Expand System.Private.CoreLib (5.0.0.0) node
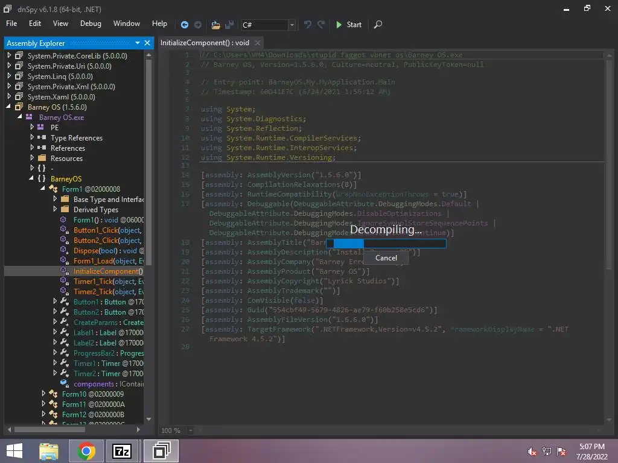This screenshot has height=463, width=618. 9,55
